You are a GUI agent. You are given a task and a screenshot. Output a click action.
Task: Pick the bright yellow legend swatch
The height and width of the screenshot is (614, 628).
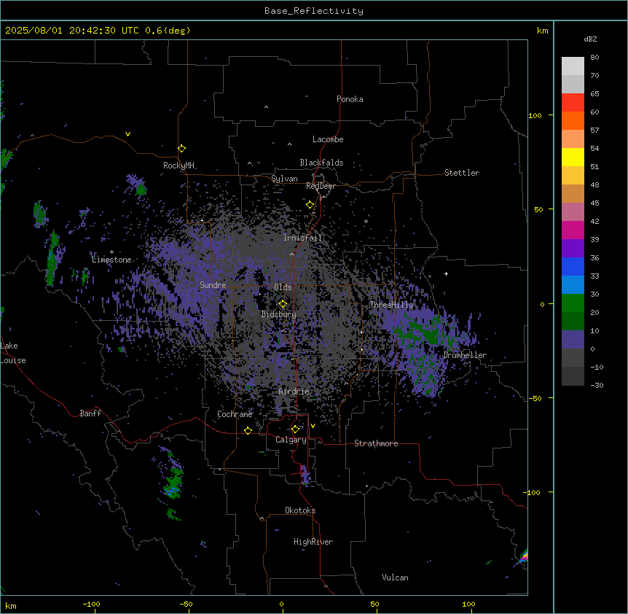[x=573, y=157]
